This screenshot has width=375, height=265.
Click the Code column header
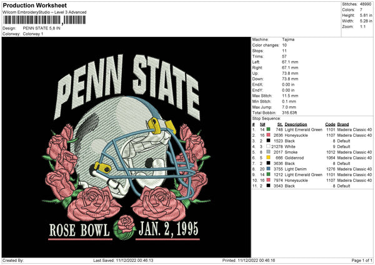[x=330, y=124]
